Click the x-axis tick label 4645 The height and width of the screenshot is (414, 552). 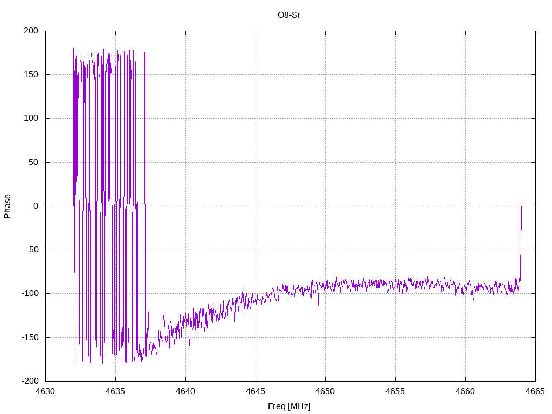click(x=256, y=391)
